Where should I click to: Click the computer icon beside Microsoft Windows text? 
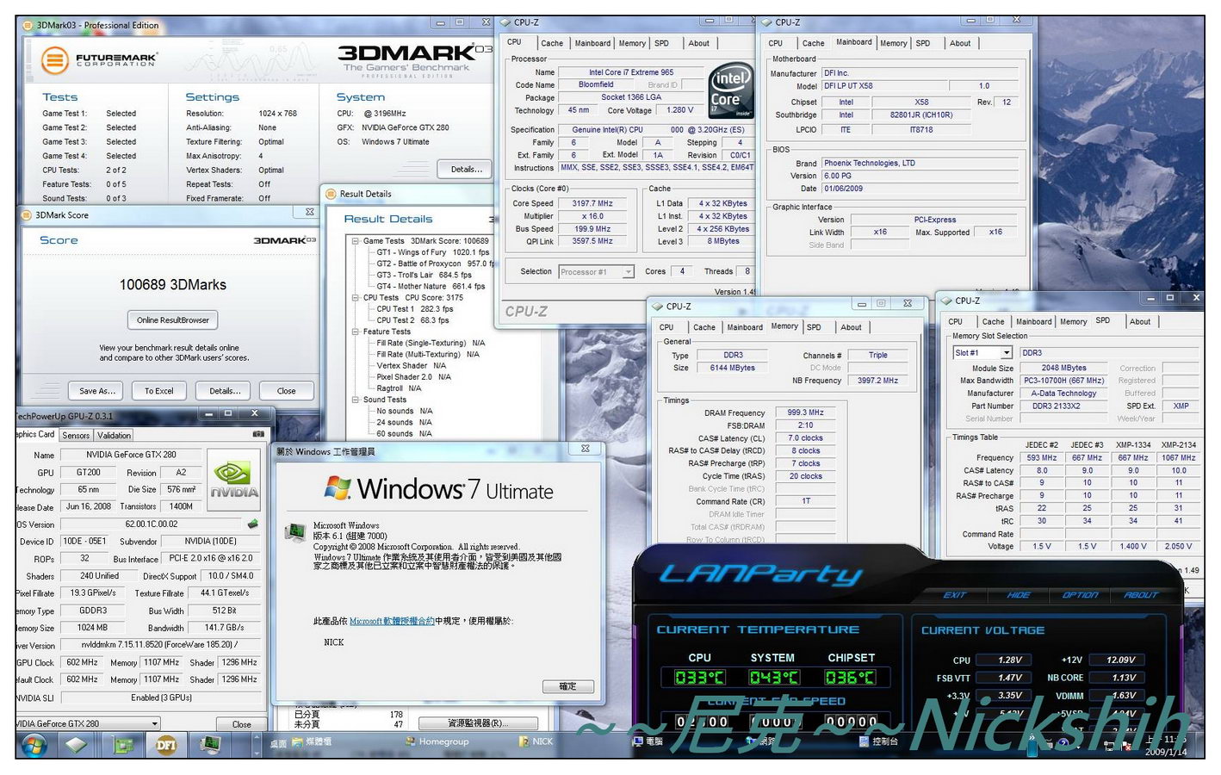tap(296, 532)
